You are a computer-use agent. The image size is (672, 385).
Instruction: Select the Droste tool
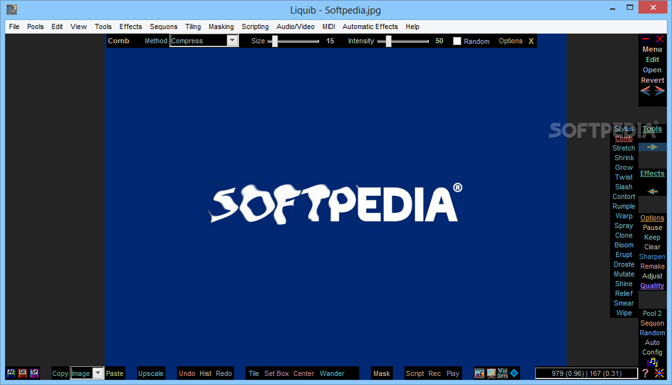[624, 265]
